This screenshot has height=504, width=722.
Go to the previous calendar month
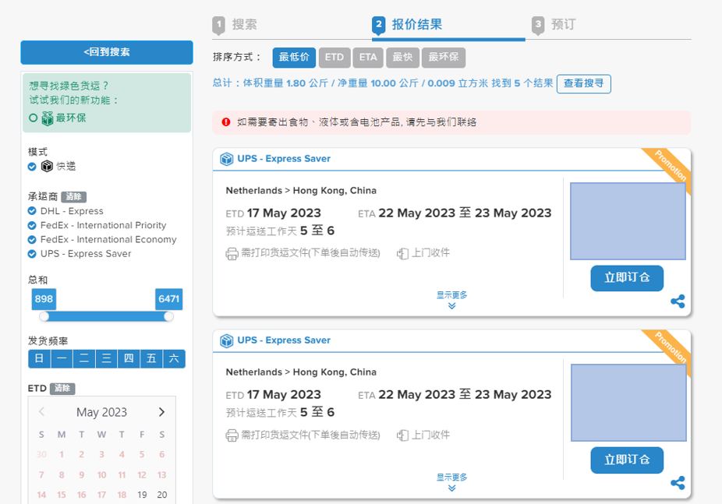pos(41,412)
